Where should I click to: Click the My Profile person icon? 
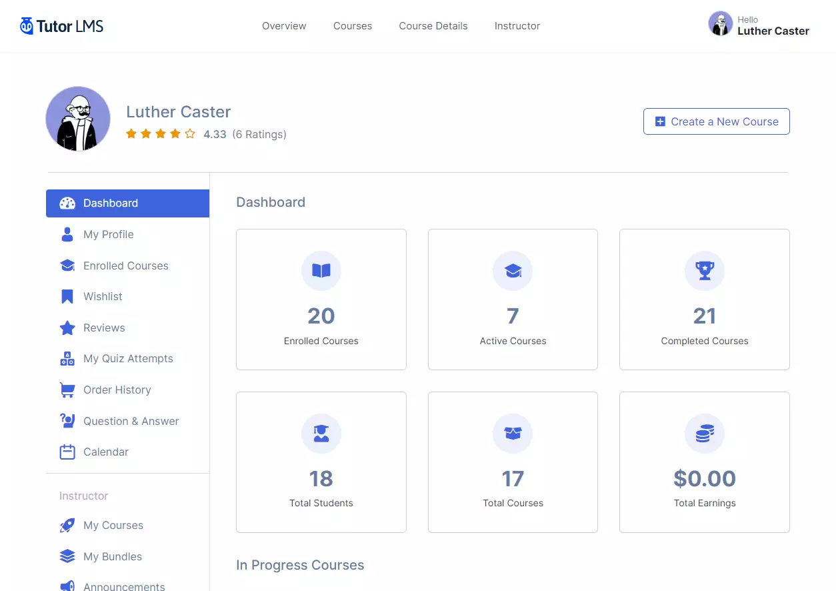point(67,234)
